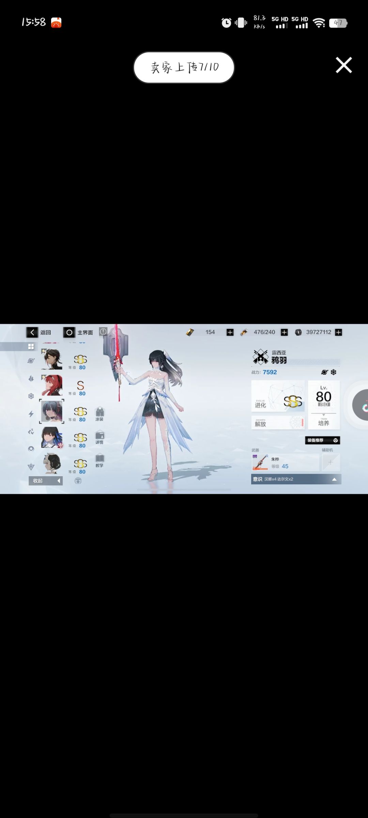Tap the 卖家上传7/10 label pill
The image size is (368, 818).
coord(184,67)
